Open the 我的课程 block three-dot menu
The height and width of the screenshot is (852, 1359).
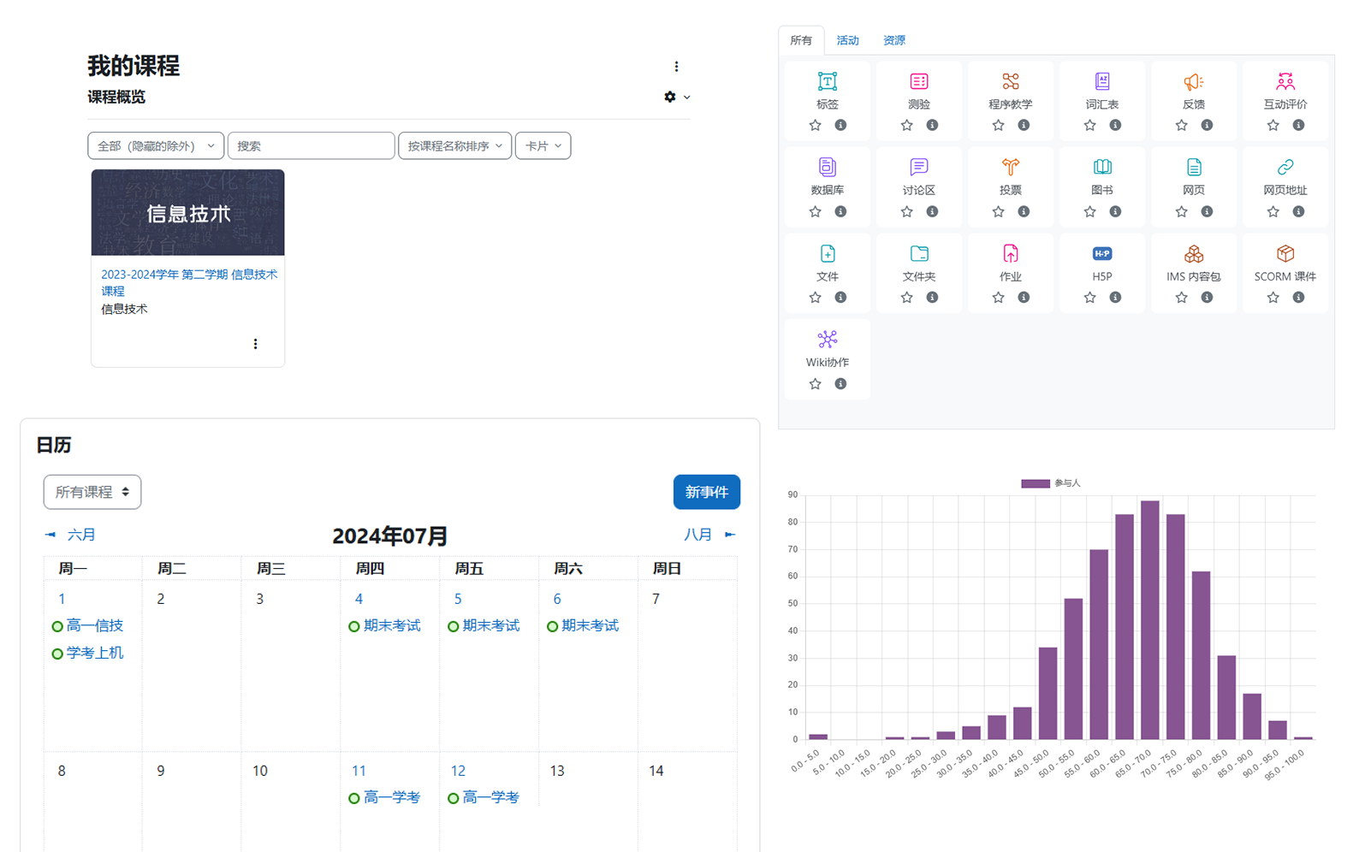tap(676, 67)
